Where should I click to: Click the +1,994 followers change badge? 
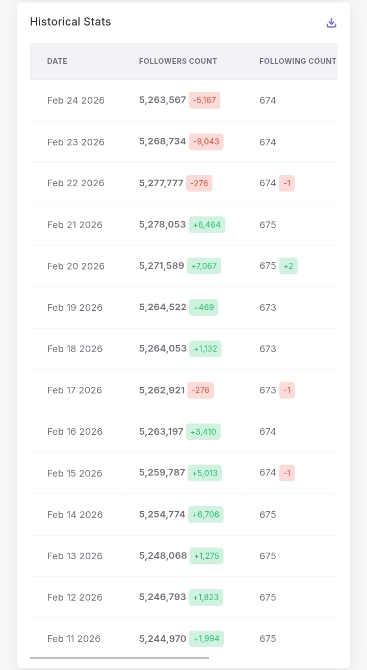click(x=206, y=638)
